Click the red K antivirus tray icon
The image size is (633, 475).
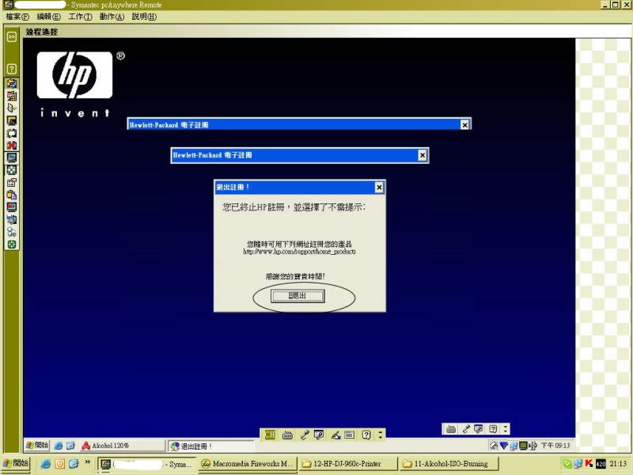tap(589, 464)
